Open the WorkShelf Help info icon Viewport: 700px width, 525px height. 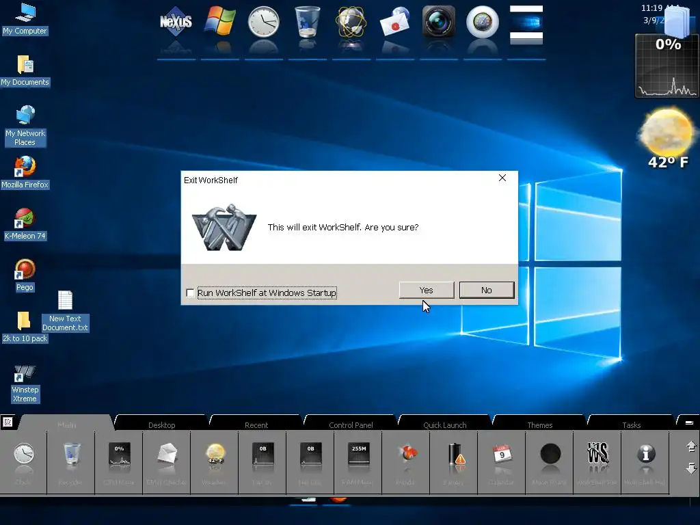[645, 462]
